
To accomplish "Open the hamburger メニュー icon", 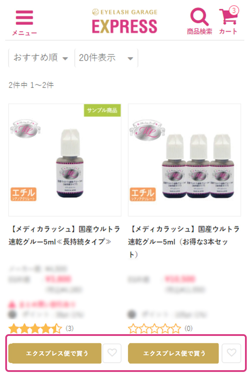I will (x=24, y=22).
